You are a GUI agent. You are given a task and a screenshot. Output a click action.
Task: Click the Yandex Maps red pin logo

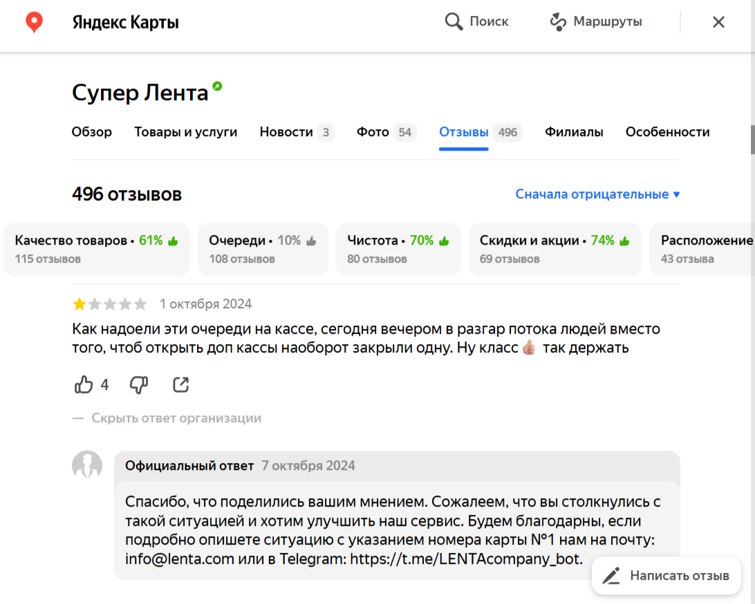34,22
